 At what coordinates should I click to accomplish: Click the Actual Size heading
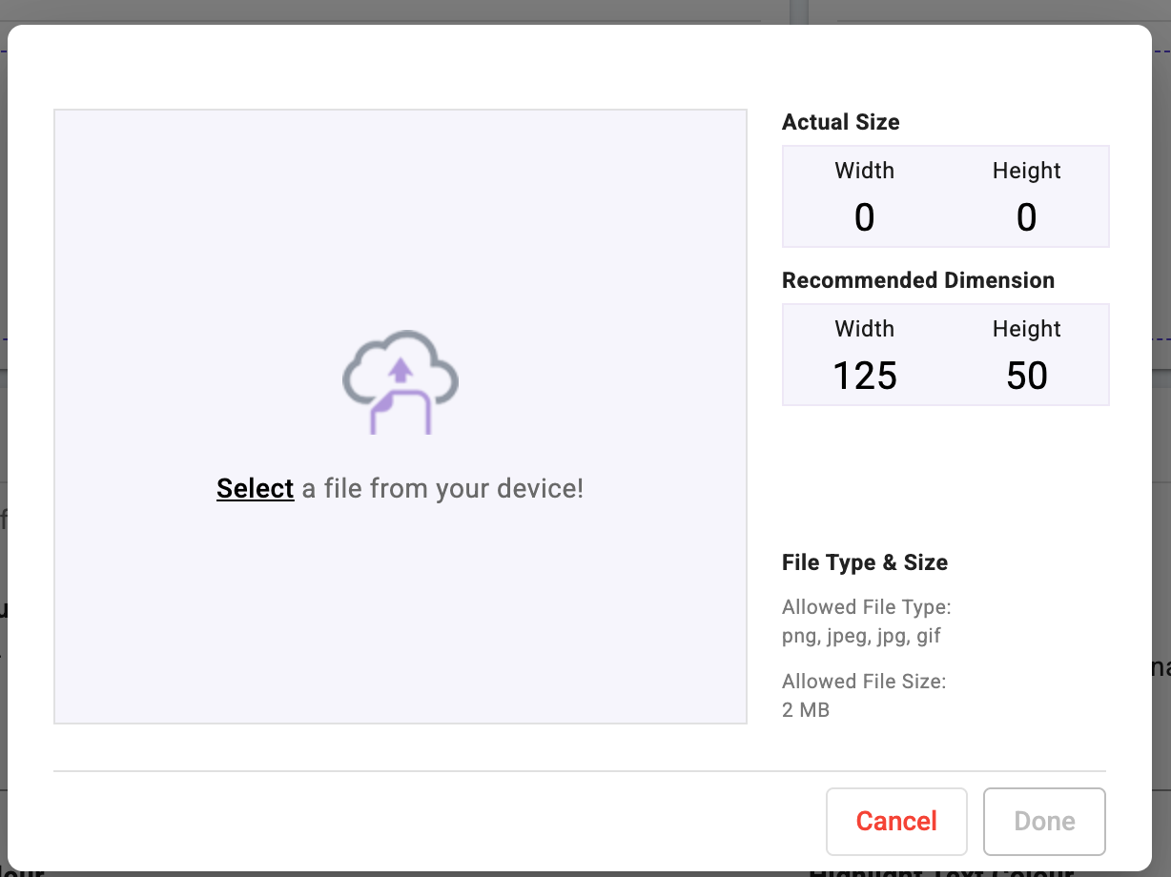coord(840,122)
